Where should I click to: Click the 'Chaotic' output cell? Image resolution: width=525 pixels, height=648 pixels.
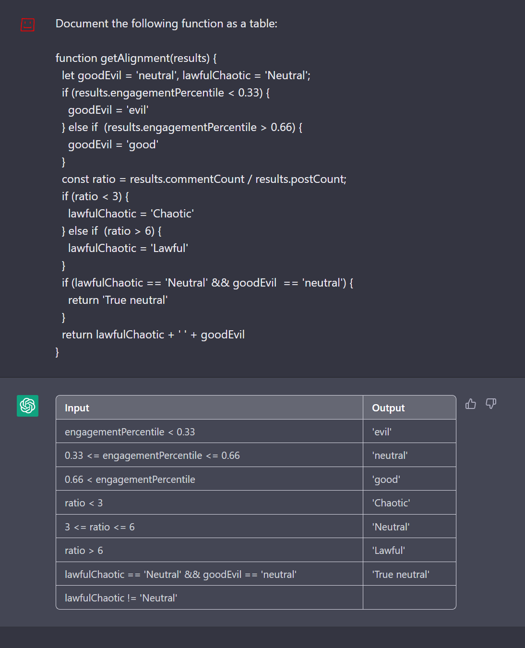pyautogui.click(x=391, y=503)
